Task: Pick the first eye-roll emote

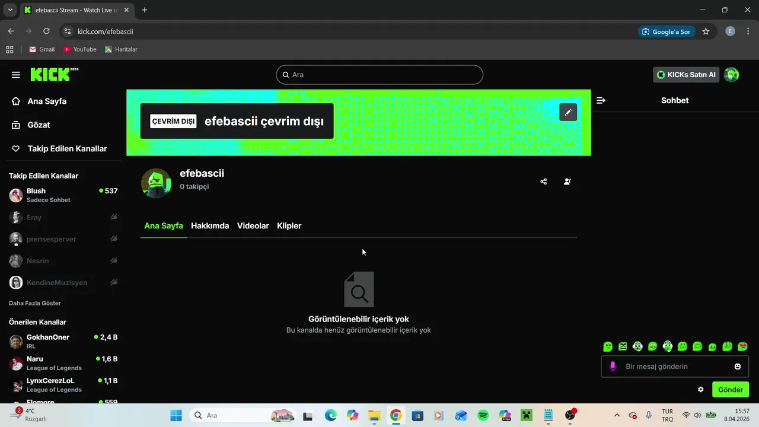Action: (x=608, y=346)
